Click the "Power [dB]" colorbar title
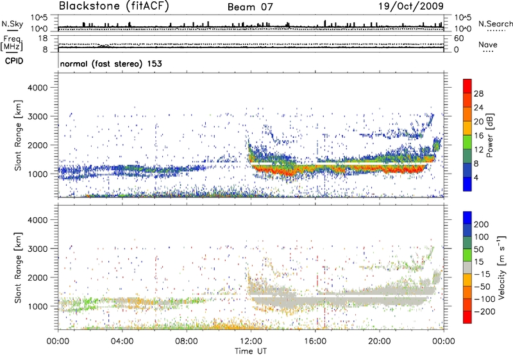 click(x=490, y=135)
